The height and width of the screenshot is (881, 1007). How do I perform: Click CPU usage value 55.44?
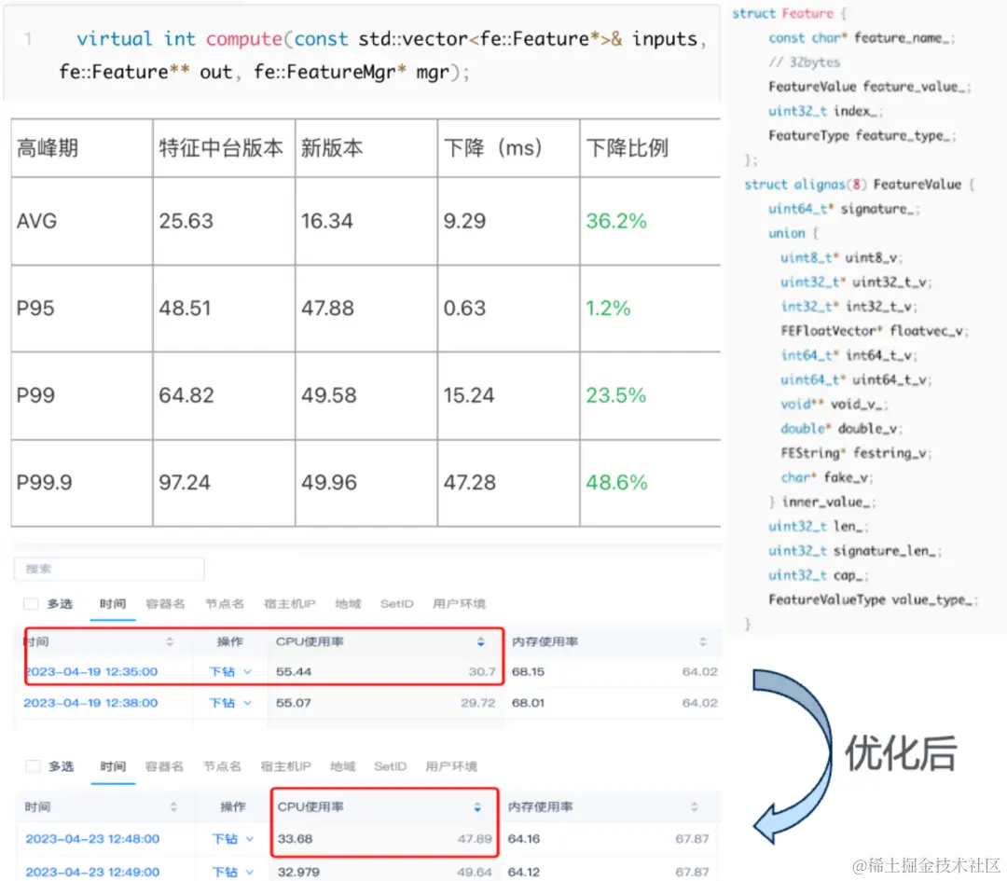[x=294, y=671]
